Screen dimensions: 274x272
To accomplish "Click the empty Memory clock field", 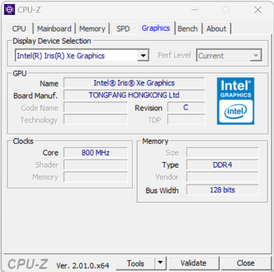I will [95, 177].
